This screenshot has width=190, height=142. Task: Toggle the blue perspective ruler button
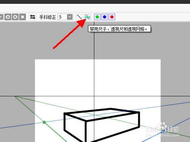click(x=104, y=17)
